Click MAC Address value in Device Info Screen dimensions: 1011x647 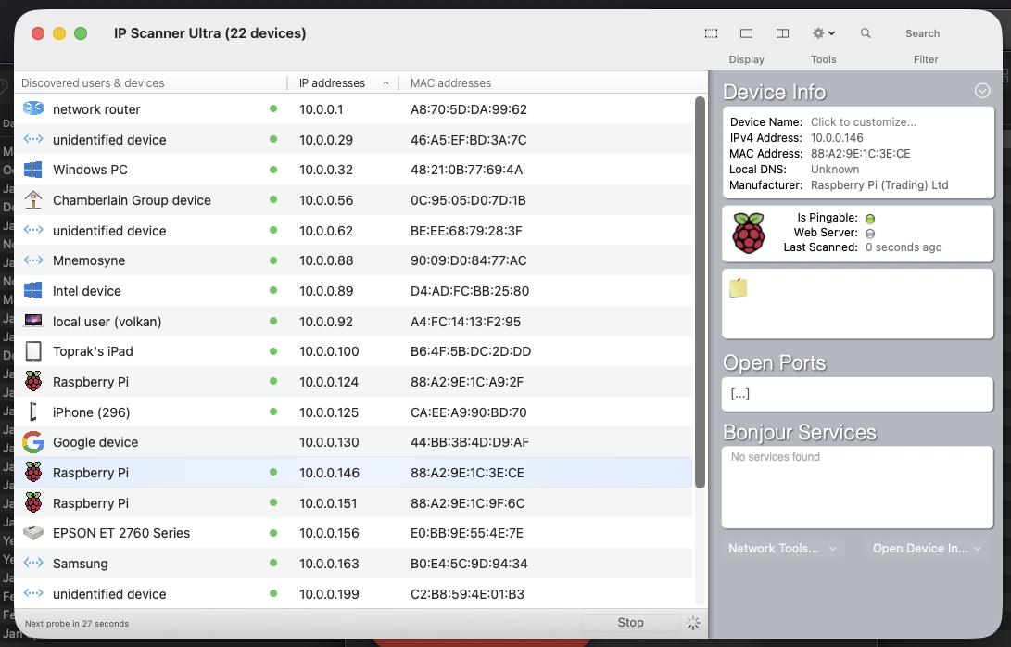(x=860, y=154)
